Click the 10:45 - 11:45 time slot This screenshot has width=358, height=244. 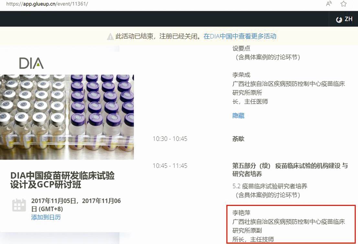pos(170,166)
